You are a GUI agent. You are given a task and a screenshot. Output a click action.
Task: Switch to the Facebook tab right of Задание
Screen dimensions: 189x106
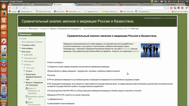coord(86,4)
